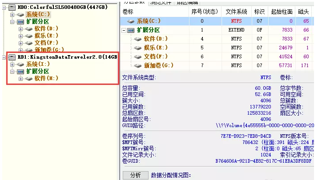Screen dimensions: 318x180
Task: Select RD1:KingstonDataTraveler2.0 disk label
Action: tap(67, 57)
